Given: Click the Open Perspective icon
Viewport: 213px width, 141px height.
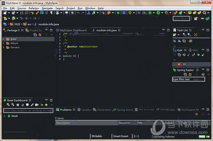Looking at the screenshot, I should point(196,19).
